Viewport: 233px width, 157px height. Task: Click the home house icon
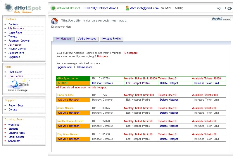pyautogui.click(x=55, y=21)
